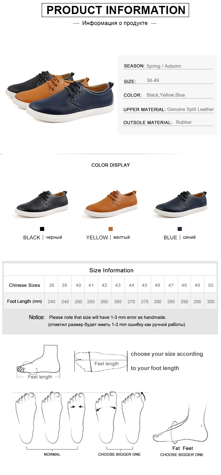
Task: Select the black shoe thumbnail
Action: 42,204
